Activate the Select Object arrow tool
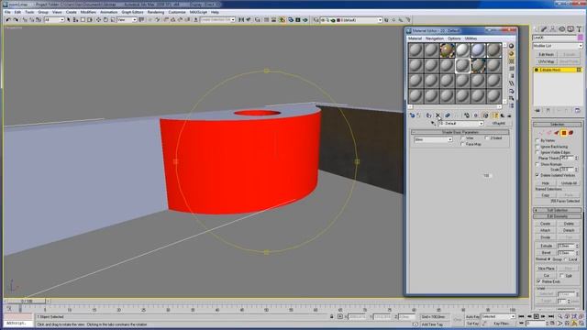587x330 pixels. tap(69, 20)
